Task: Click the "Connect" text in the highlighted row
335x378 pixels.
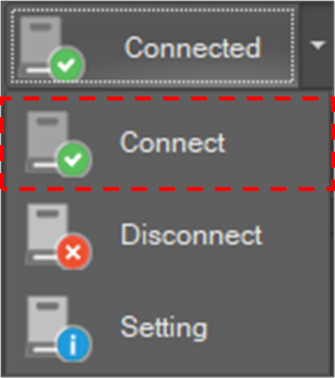Action: (x=173, y=142)
